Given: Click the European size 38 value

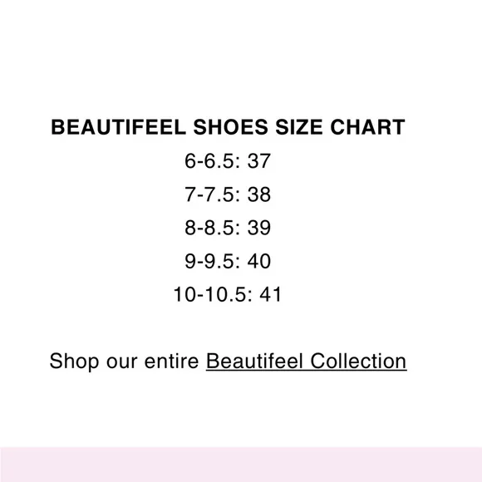Looking at the screenshot, I should click(x=259, y=194).
